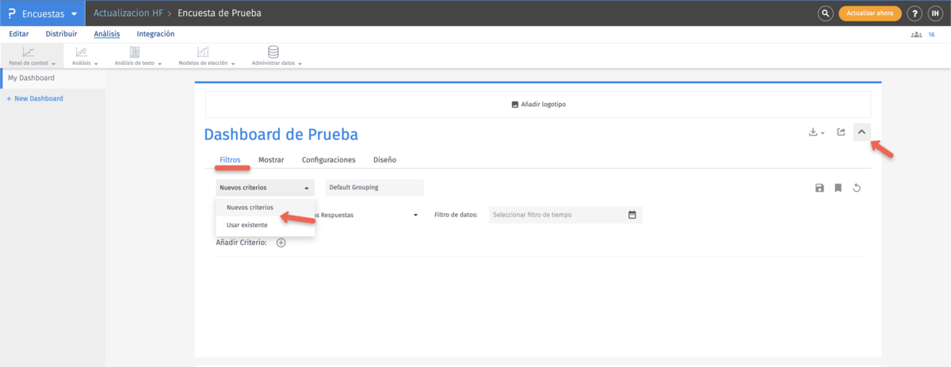Screen dimensions: 951x367
Task: Select the Usar existente option
Action: point(246,225)
